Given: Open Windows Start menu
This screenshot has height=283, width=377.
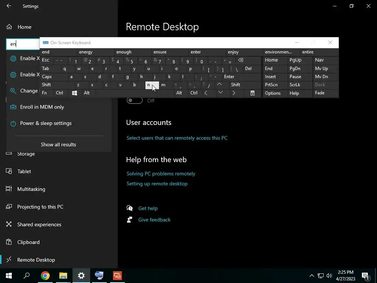Looking at the screenshot, I should [x=9, y=276].
